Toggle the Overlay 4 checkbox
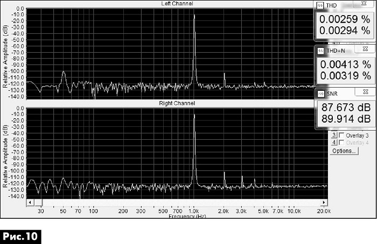This screenshot has height=244, width=377. click(x=341, y=143)
